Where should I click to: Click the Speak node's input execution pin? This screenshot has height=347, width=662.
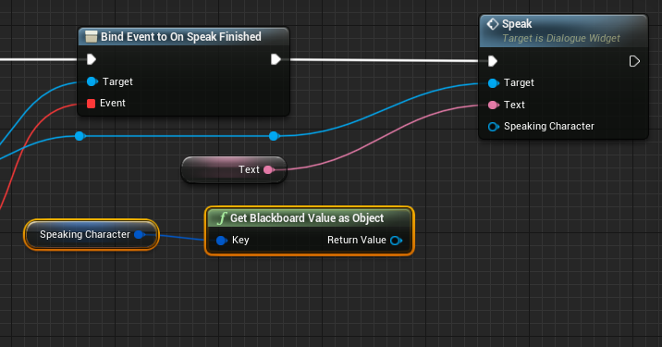point(492,61)
